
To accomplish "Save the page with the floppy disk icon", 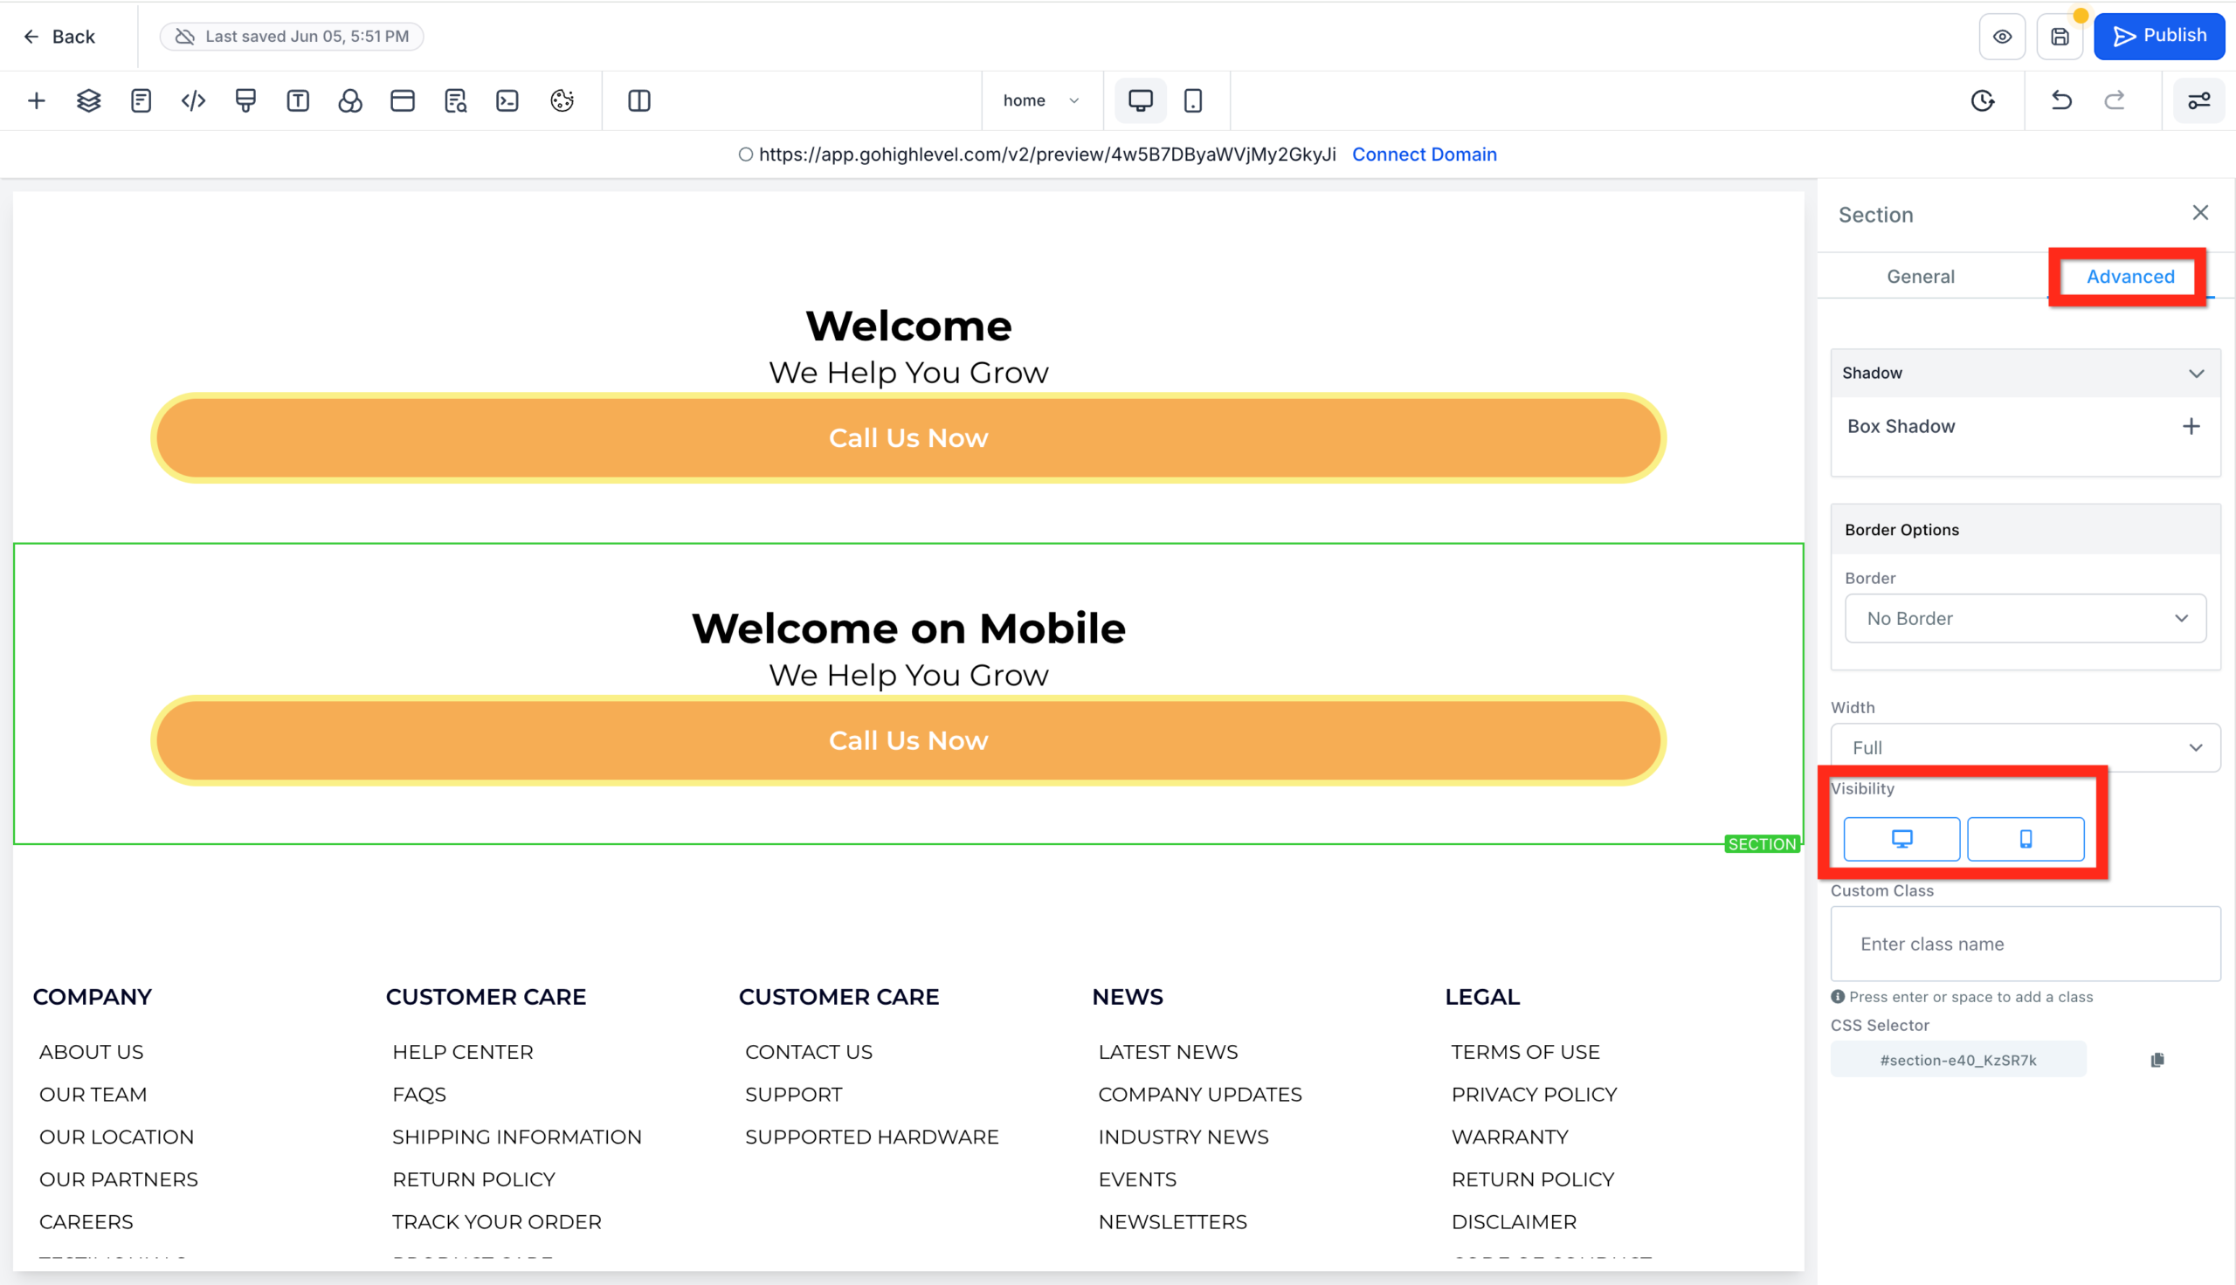I will pyautogui.click(x=2060, y=36).
